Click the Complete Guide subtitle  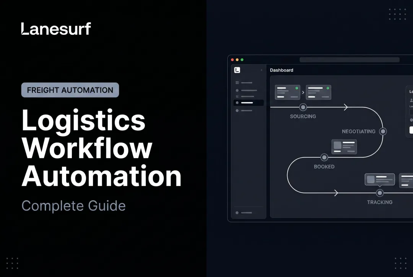pyautogui.click(x=73, y=206)
